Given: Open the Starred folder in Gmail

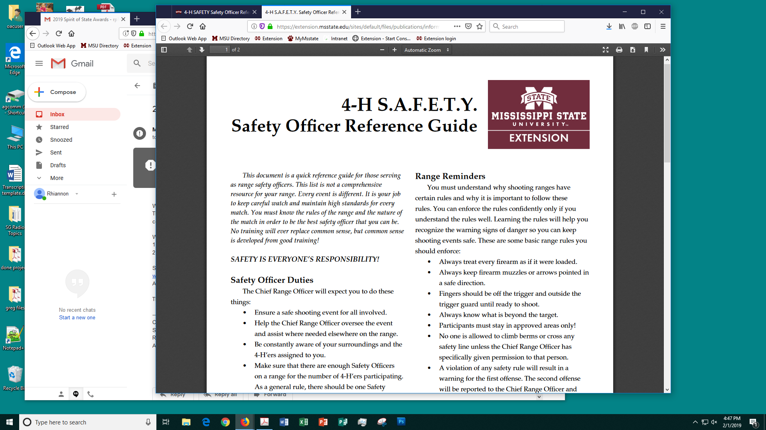Looking at the screenshot, I should (73, 127).
